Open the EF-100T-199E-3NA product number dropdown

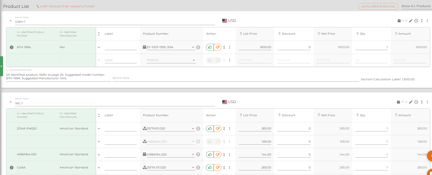coord(193,47)
